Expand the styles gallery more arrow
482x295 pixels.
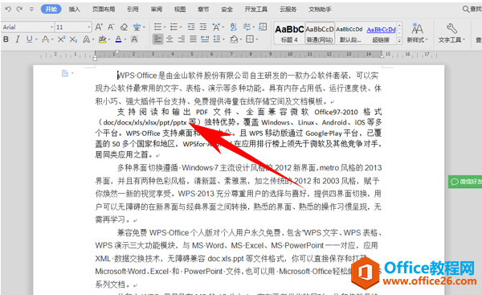pos(399,41)
